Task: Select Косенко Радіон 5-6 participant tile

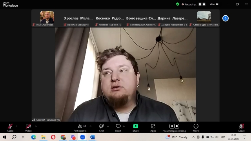Action: coord(110,18)
